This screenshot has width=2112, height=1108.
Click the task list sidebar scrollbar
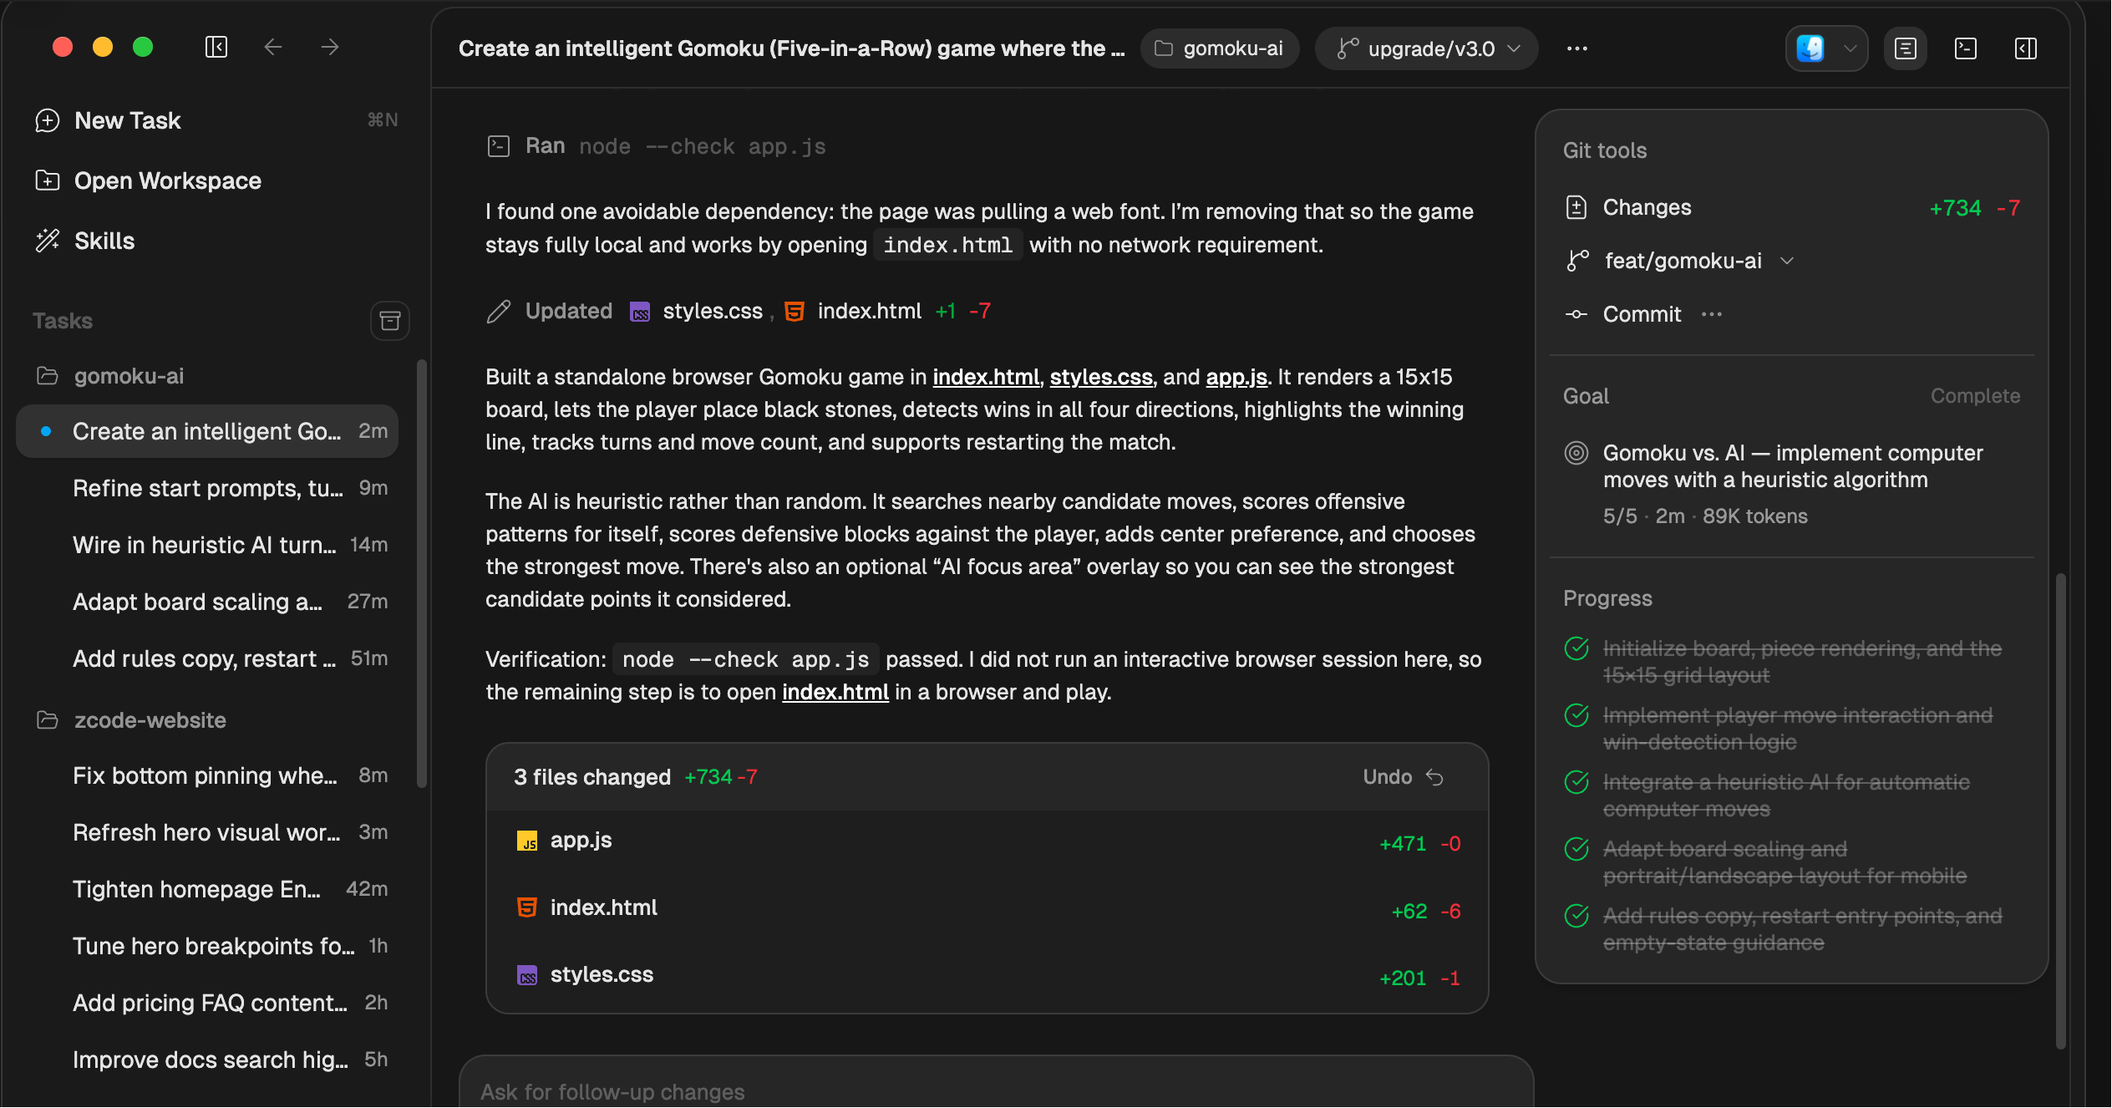(422, 573)
